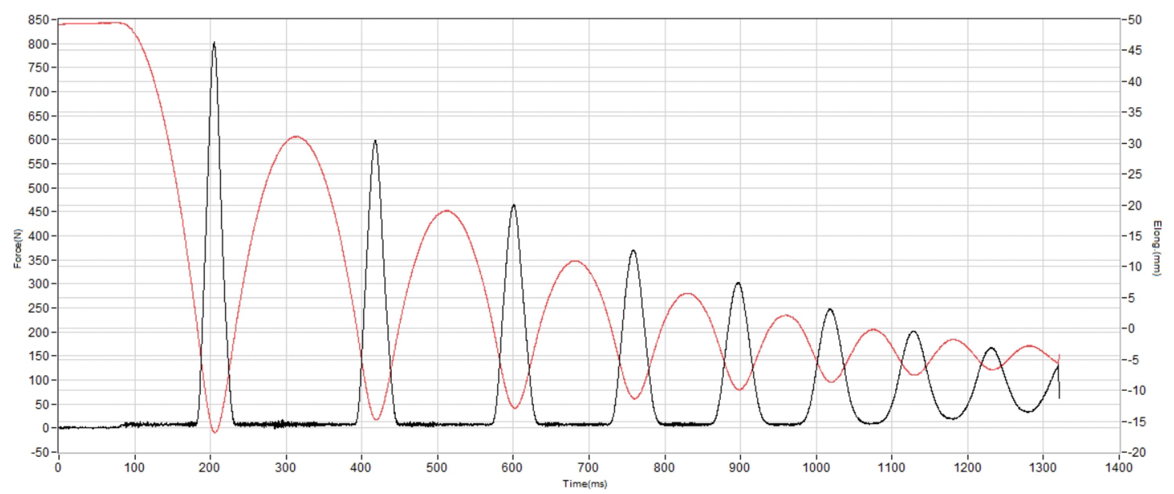Image resolution: width=1174 pixels, height=494 pixels.
Task: Click the red curve's flat plateau at the chart start
Action: tap(91, 23)
